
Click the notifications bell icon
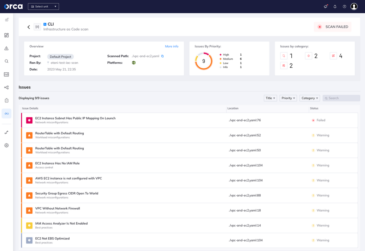[x=335, y=6]
